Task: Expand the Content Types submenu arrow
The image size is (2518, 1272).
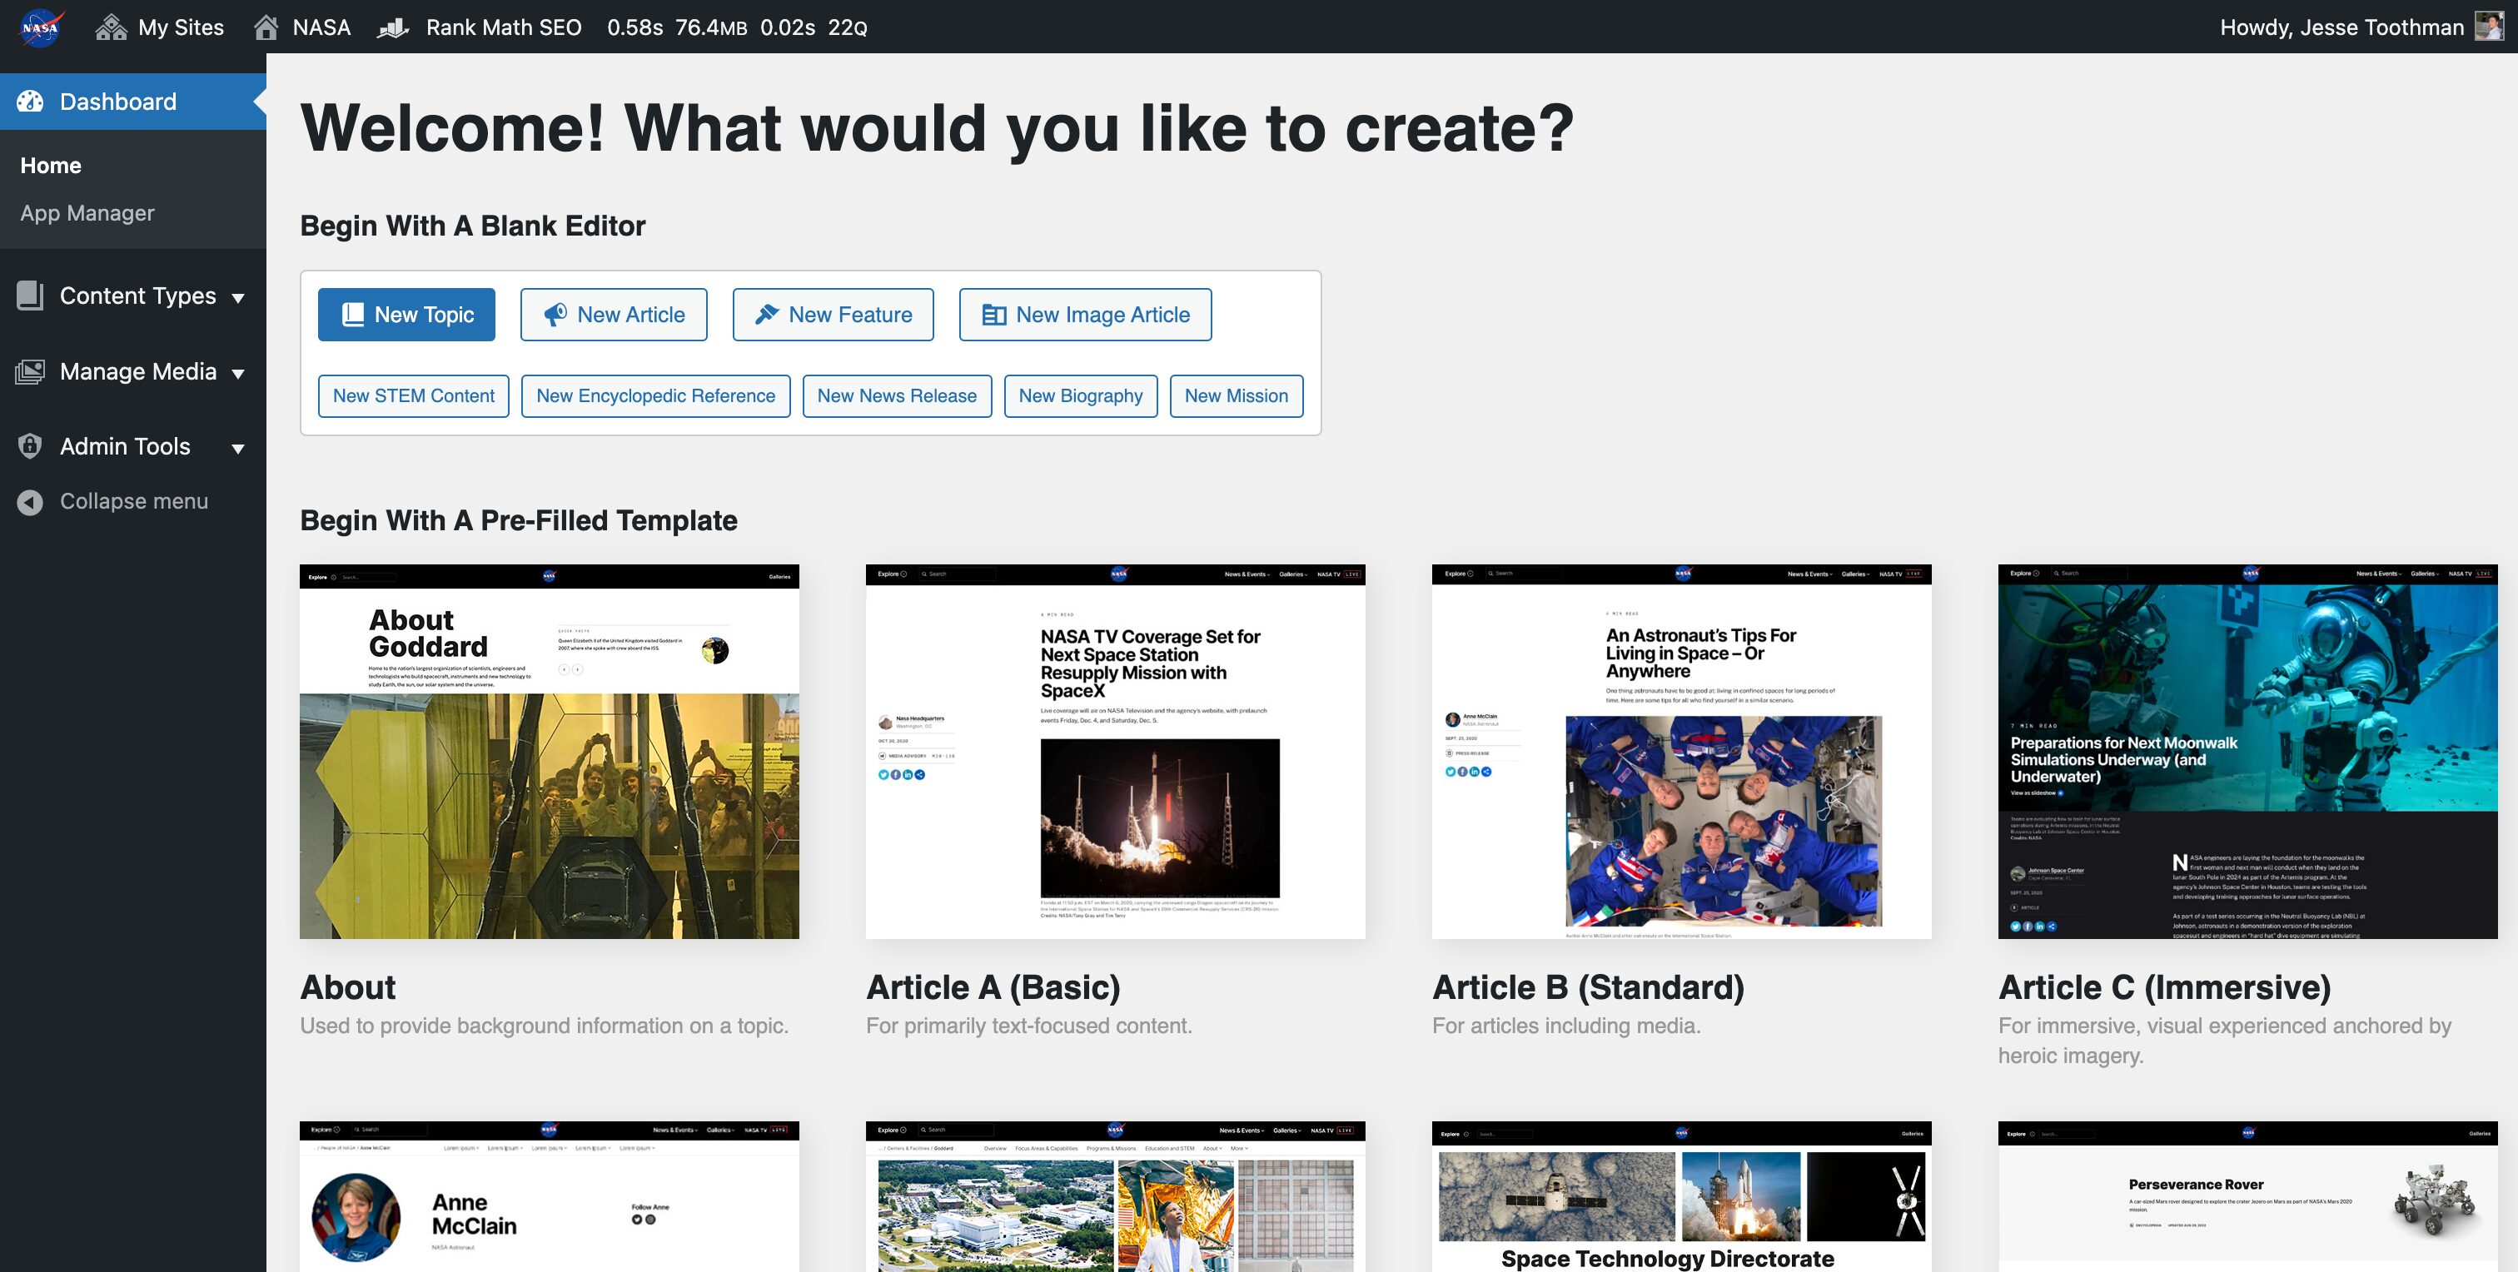Action: pos(238,297)
